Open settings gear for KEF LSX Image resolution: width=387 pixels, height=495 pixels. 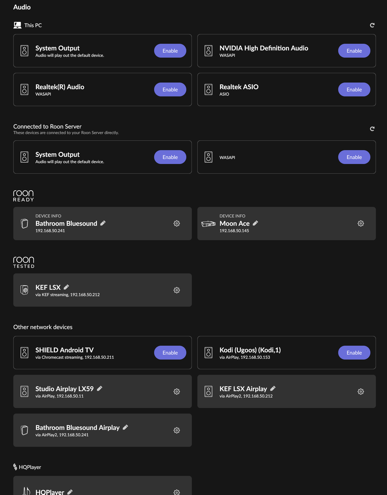pyautogui.click(x=177, y=290)
